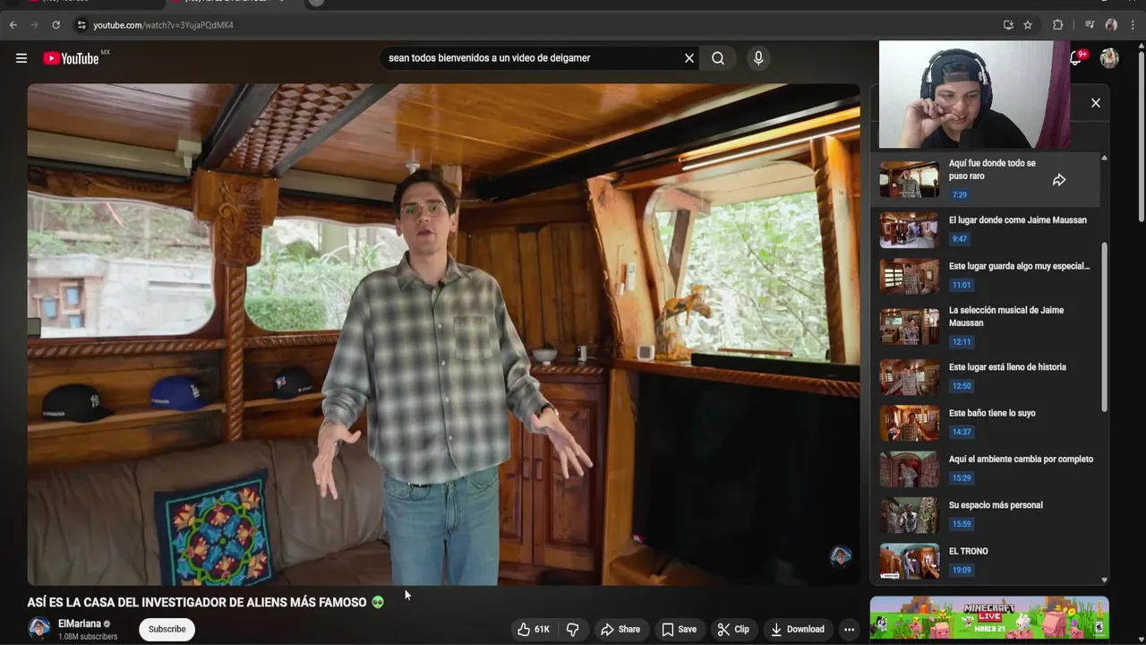Click the 11:01 timestamp
Screen dimensions: 1146x645
(x=961, y=285)
